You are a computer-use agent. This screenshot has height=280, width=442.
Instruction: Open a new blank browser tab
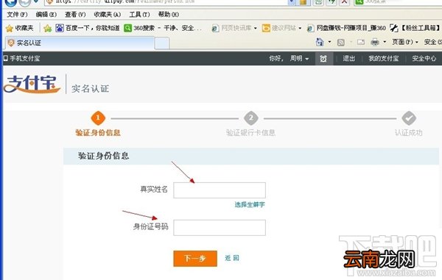pyautogui.click(x=162, y=43)
